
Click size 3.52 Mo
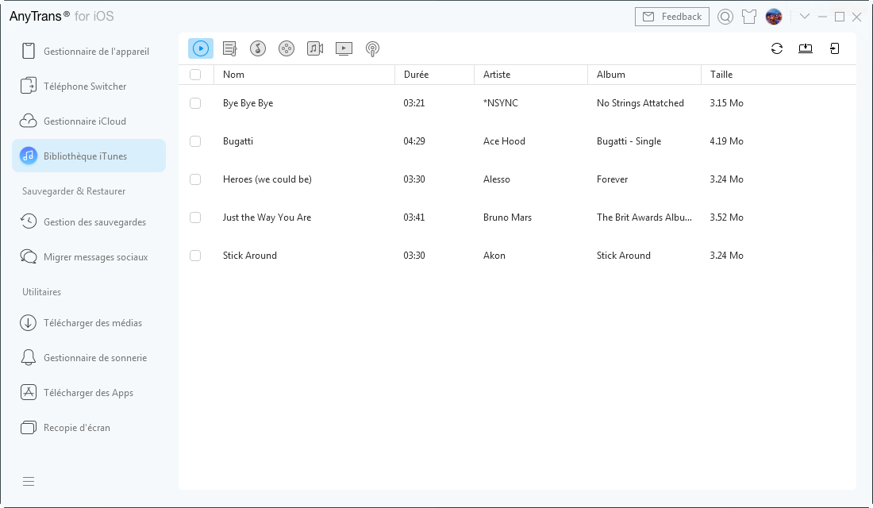pos(726,217)
